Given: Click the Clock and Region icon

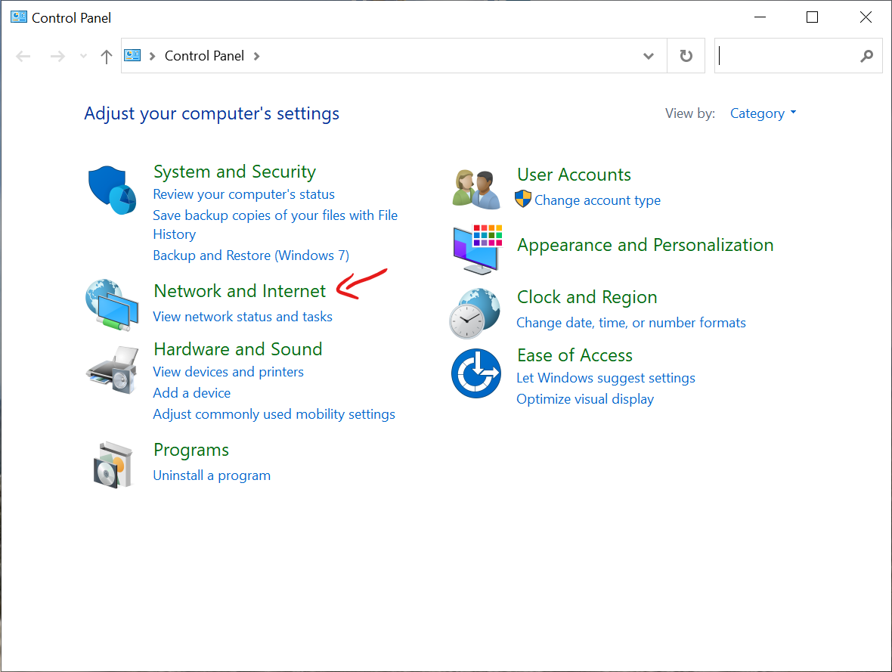Looking at the screenshot, I should pos(475,313).
